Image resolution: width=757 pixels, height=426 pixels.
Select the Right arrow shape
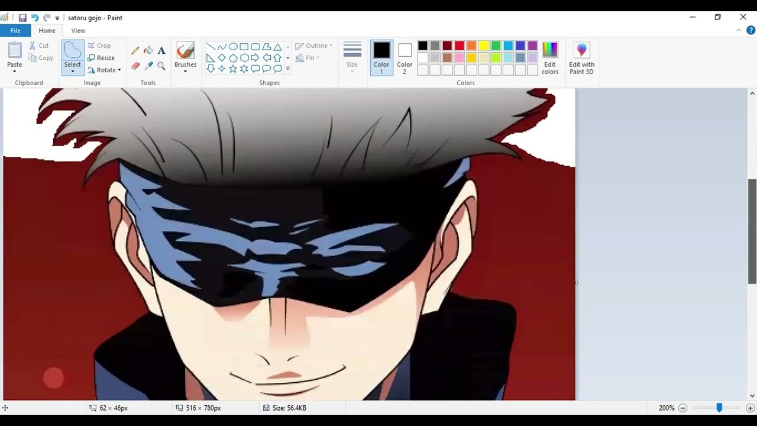(x=255, y=58)
